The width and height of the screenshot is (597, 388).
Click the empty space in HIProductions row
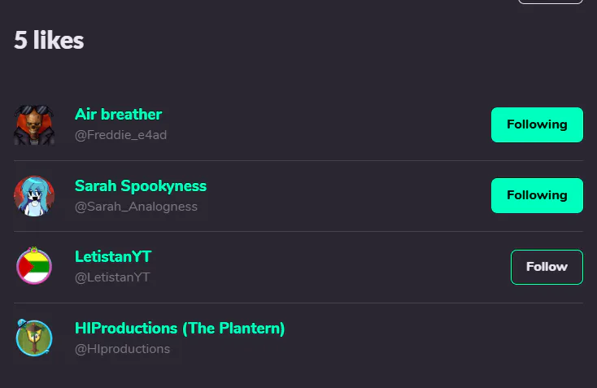tap(434, 338)
